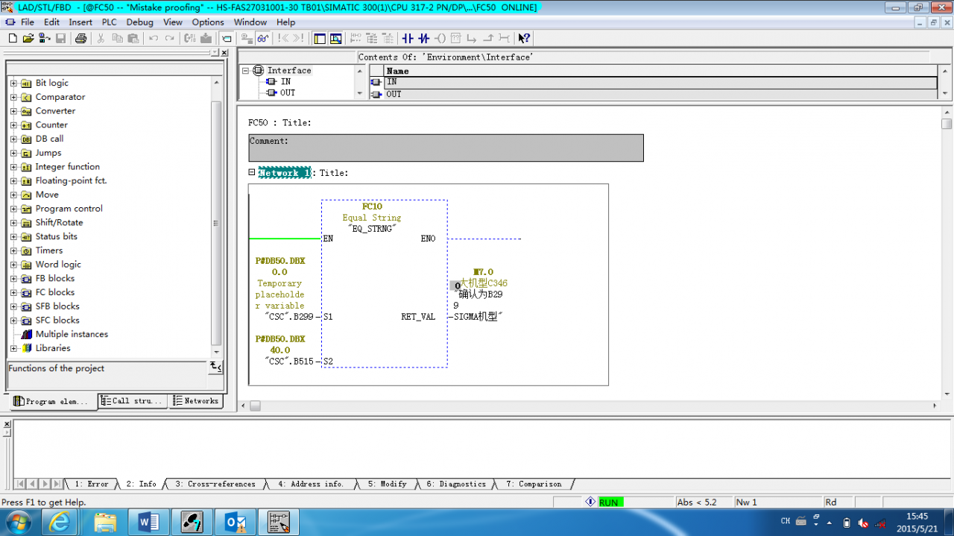Click the go to previous error icon
The width and height of the screenshot is (954, 536).
(x=283, y=38)
